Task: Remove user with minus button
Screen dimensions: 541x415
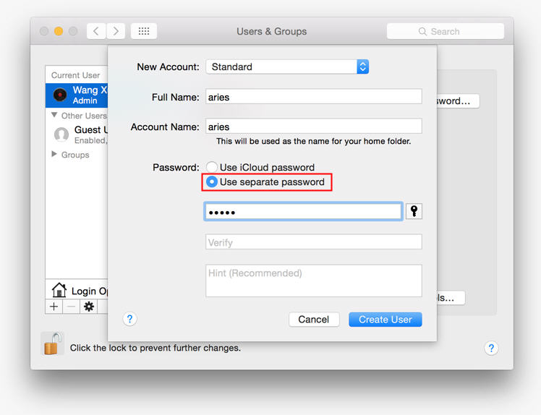Action: (71, 307)
